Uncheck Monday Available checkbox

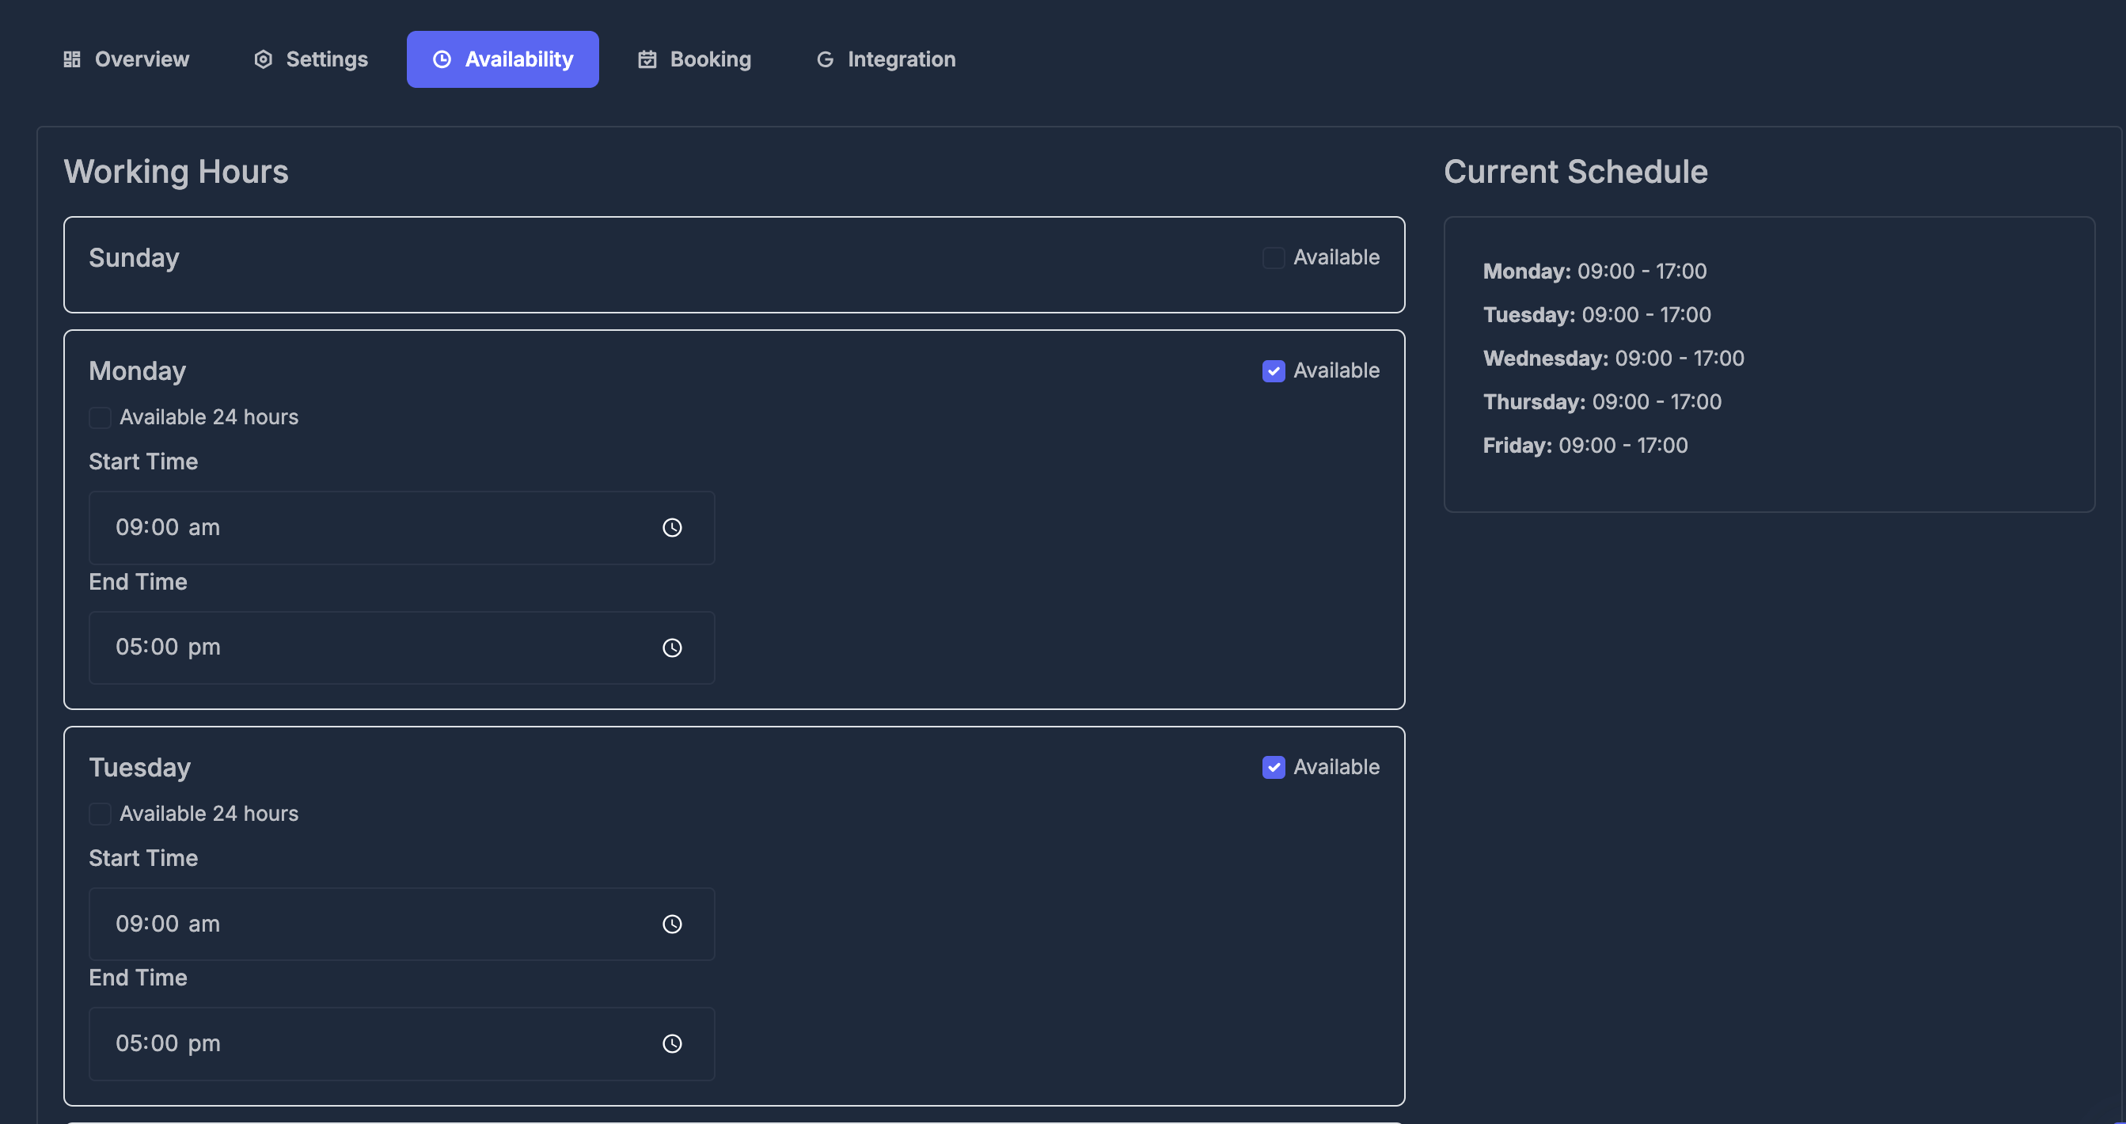click(x=1274, y=371)
